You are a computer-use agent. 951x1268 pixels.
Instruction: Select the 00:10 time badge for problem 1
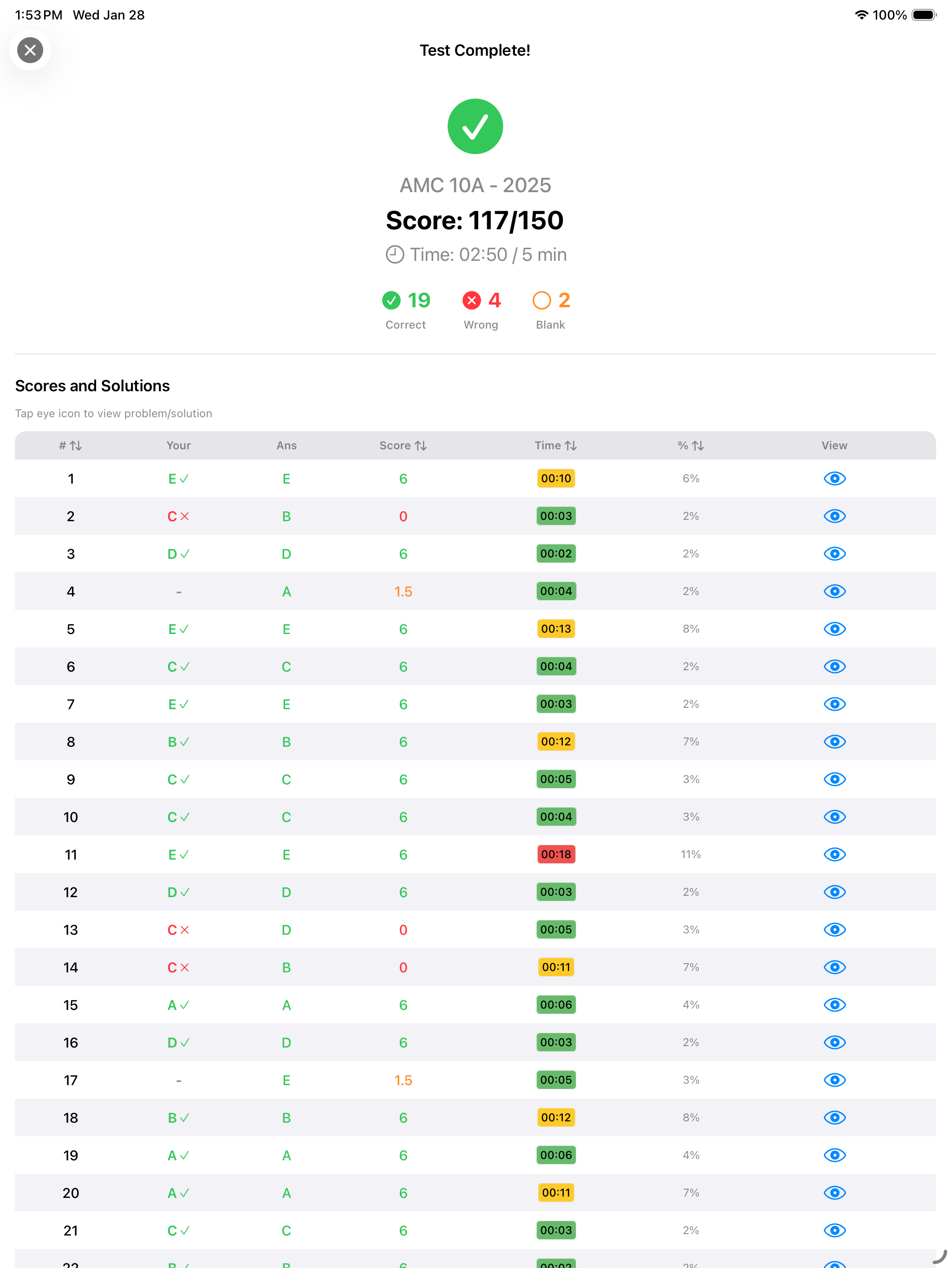tap(556, 479)
